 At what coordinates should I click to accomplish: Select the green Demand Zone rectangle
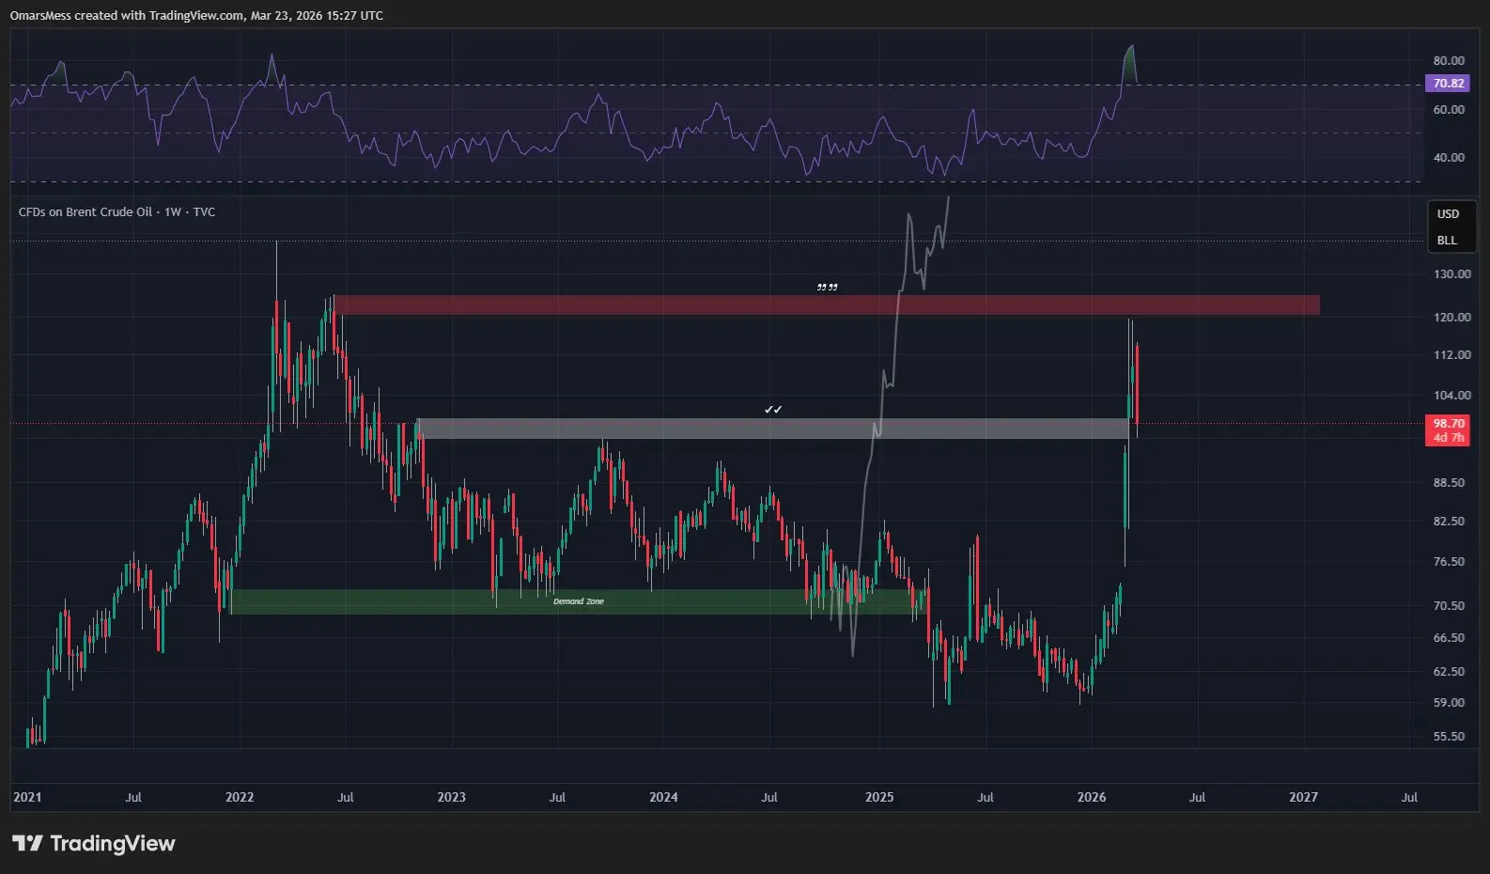pyautogui.click(x=578, y=601)
